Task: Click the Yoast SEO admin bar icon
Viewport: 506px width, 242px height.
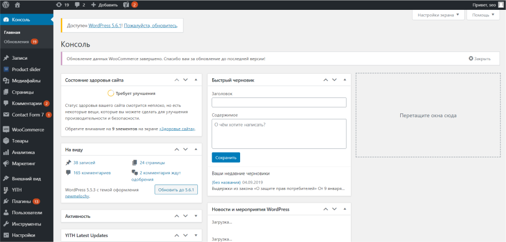Action: 126,5
